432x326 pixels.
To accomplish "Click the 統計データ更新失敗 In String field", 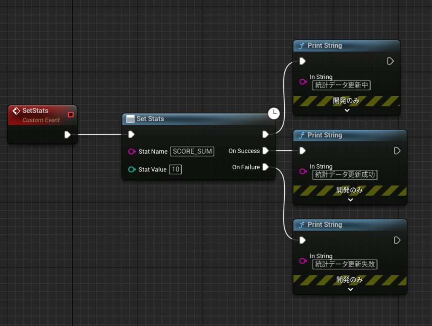I will [x=345, y=264].
